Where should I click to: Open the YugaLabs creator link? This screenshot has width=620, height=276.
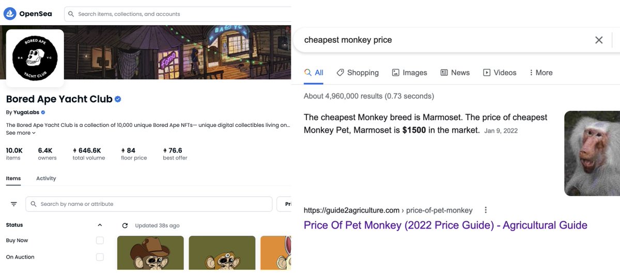click(x=26, y=112)
